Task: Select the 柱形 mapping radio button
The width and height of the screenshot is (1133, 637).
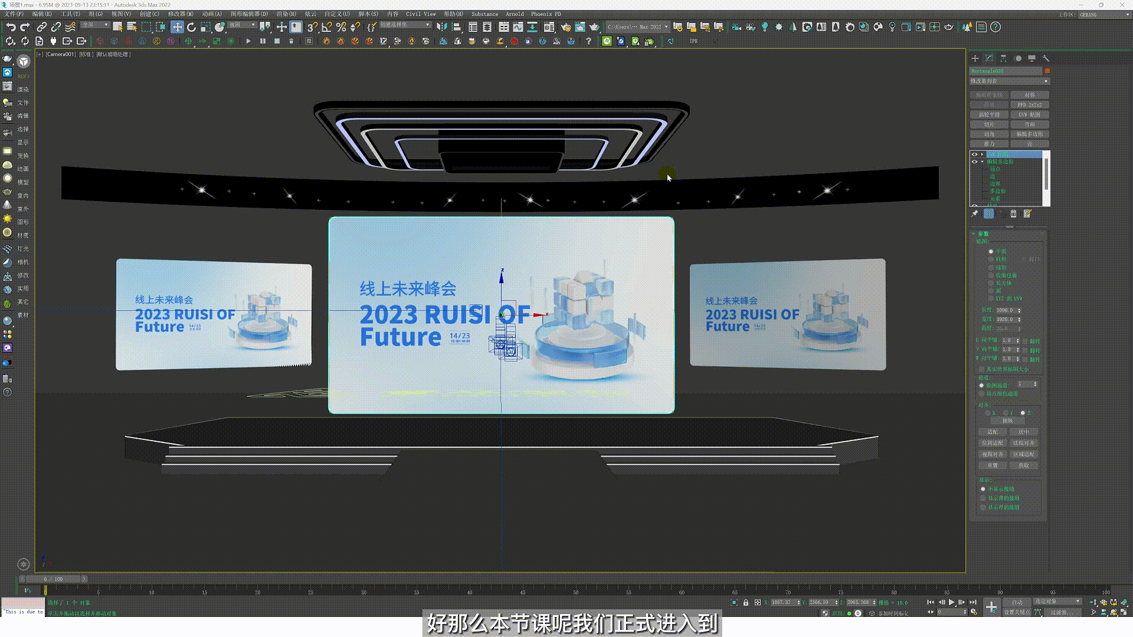Action: (991, 260)
